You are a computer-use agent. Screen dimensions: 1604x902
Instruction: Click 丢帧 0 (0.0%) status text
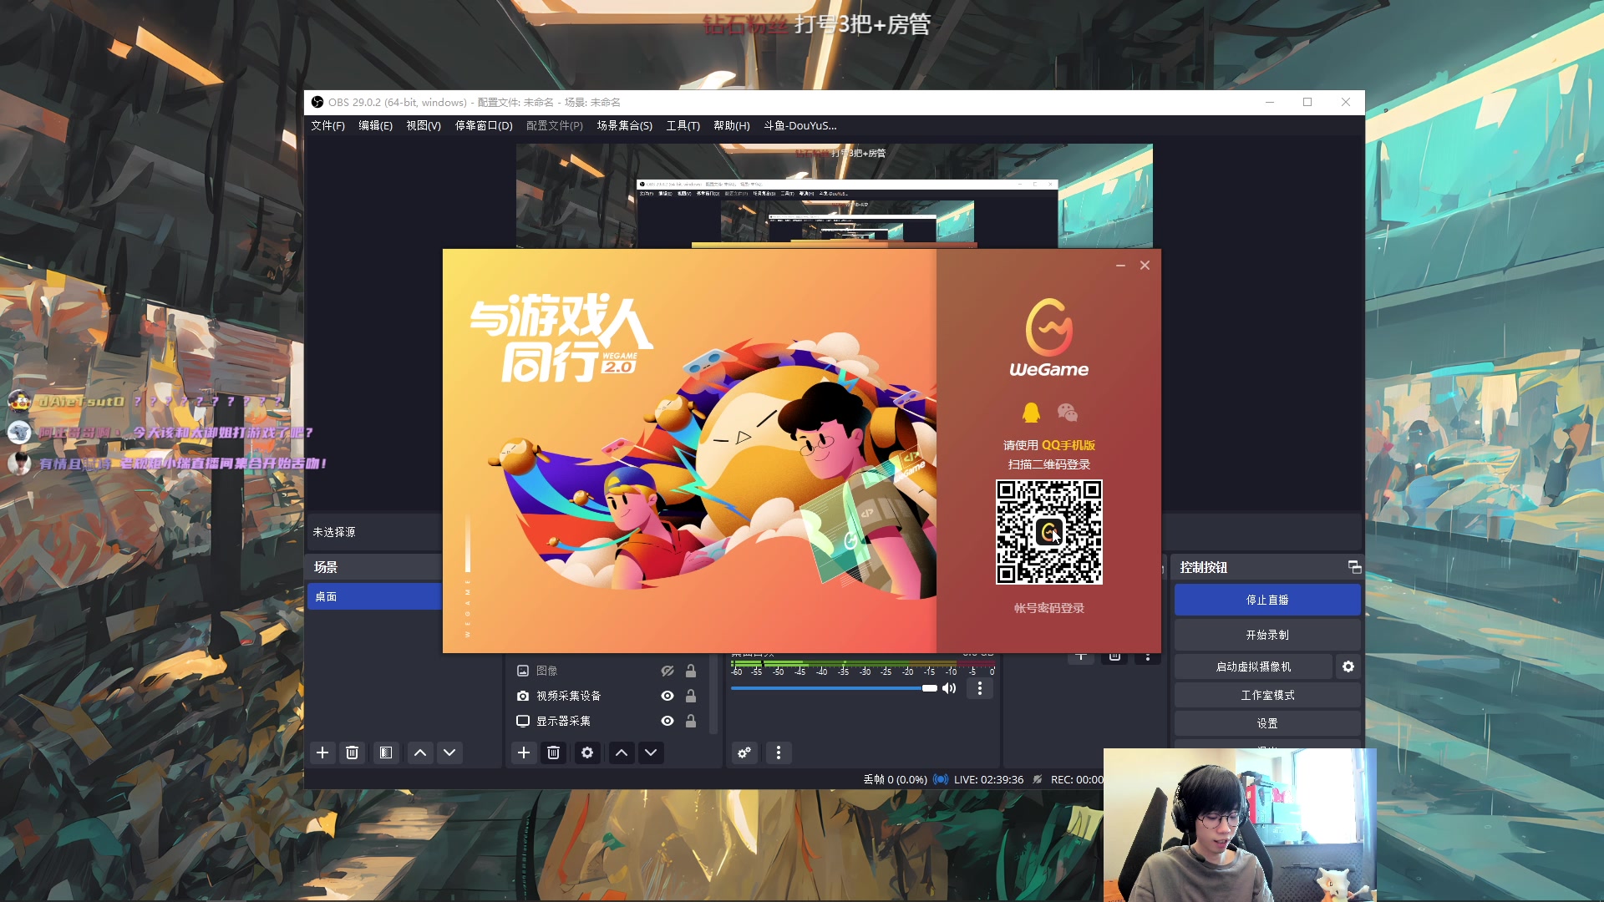(895, 779)
